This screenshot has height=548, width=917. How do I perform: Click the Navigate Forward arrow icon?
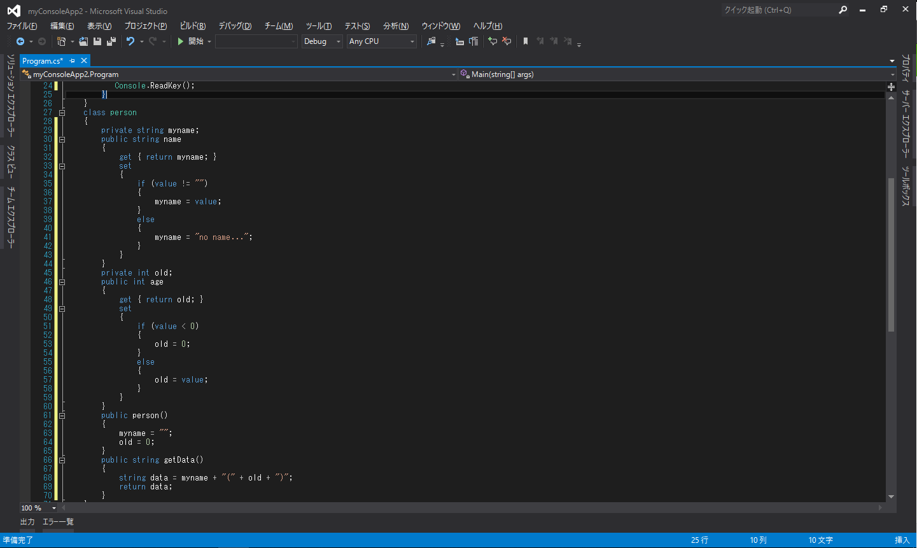pos(42,41)
